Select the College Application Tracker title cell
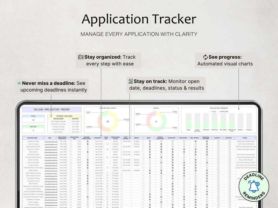278x208 pixels. 51,109
